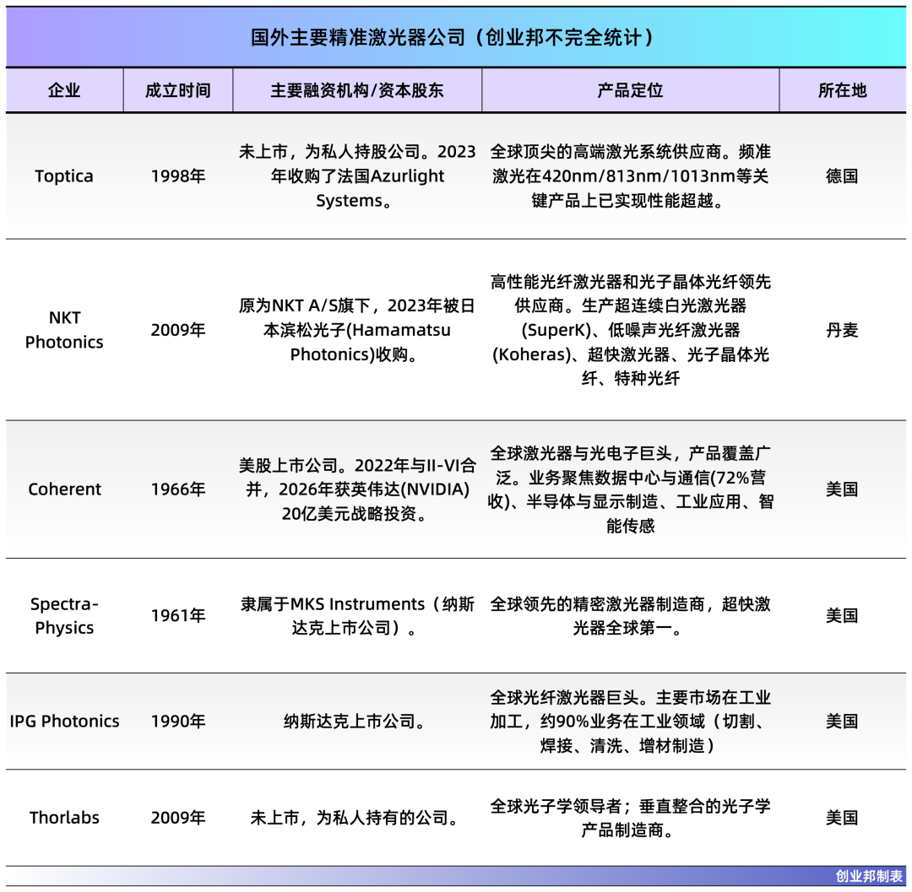Click the Spectra-Physics company name
Image resolution: width=912 pixels, height=892 pixels.
click(64, 616)
